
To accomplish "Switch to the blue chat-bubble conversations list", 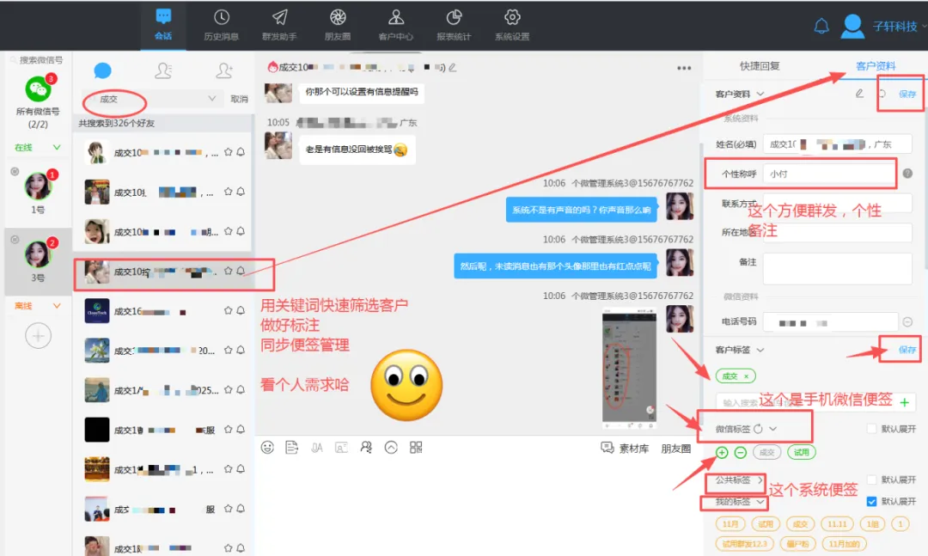I will coord(102,71).
